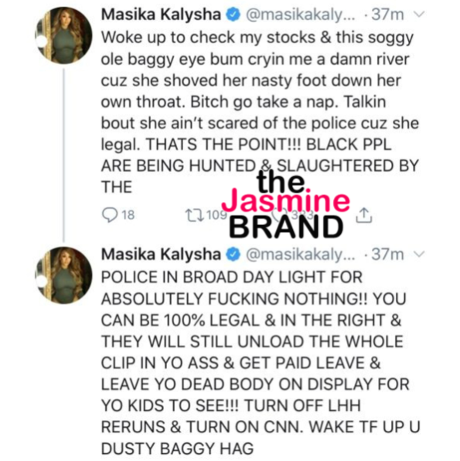Click the thread line connecting the tweets
Screen dimensions: 460x461
pos(64,155)
